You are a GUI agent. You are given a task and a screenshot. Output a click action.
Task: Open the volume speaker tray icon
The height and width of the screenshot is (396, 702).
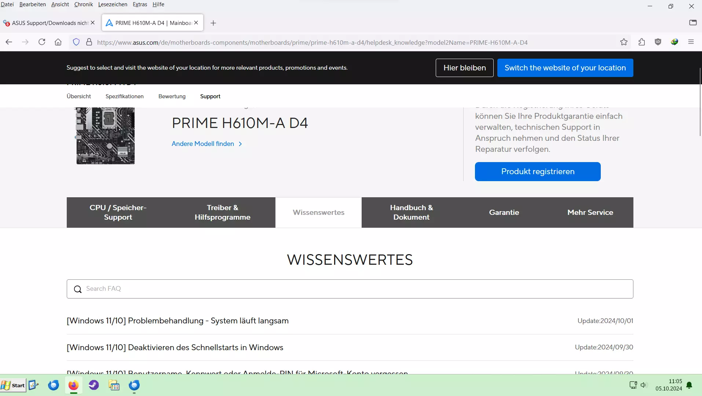(x=644, y=385)
